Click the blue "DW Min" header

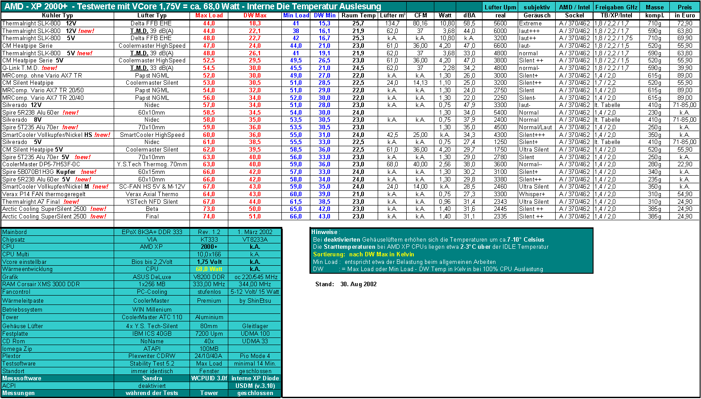pyautogui.click(x=325, y=15)
